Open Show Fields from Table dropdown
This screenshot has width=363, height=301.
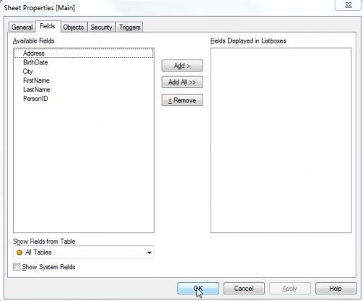click(x=83, y=252)
